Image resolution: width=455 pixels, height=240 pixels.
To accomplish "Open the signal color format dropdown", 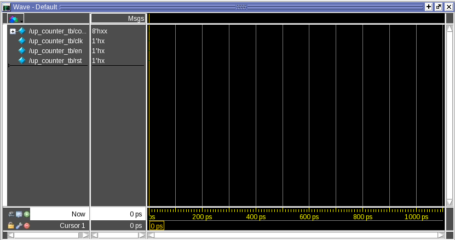I will [x=16, y=19].
